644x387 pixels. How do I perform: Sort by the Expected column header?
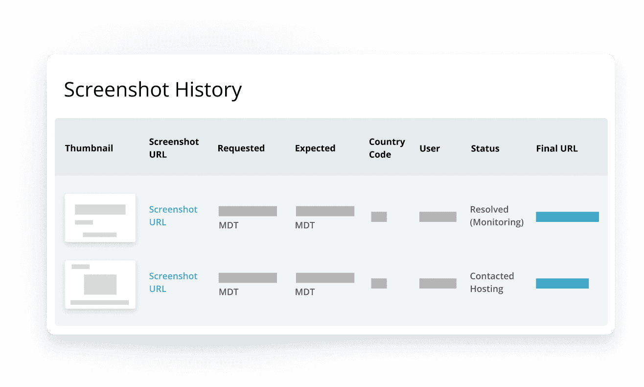[x=315, y=148]
